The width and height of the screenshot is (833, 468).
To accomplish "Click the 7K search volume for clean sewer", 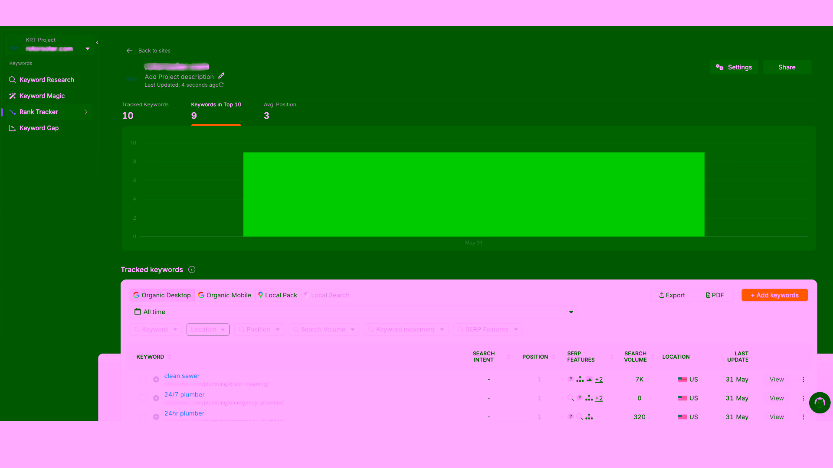I will [x=640, y=379].
